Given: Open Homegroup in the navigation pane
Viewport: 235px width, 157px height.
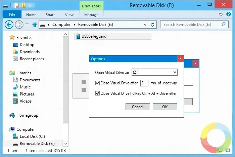Looking at the screenshot, I should 24,115.
